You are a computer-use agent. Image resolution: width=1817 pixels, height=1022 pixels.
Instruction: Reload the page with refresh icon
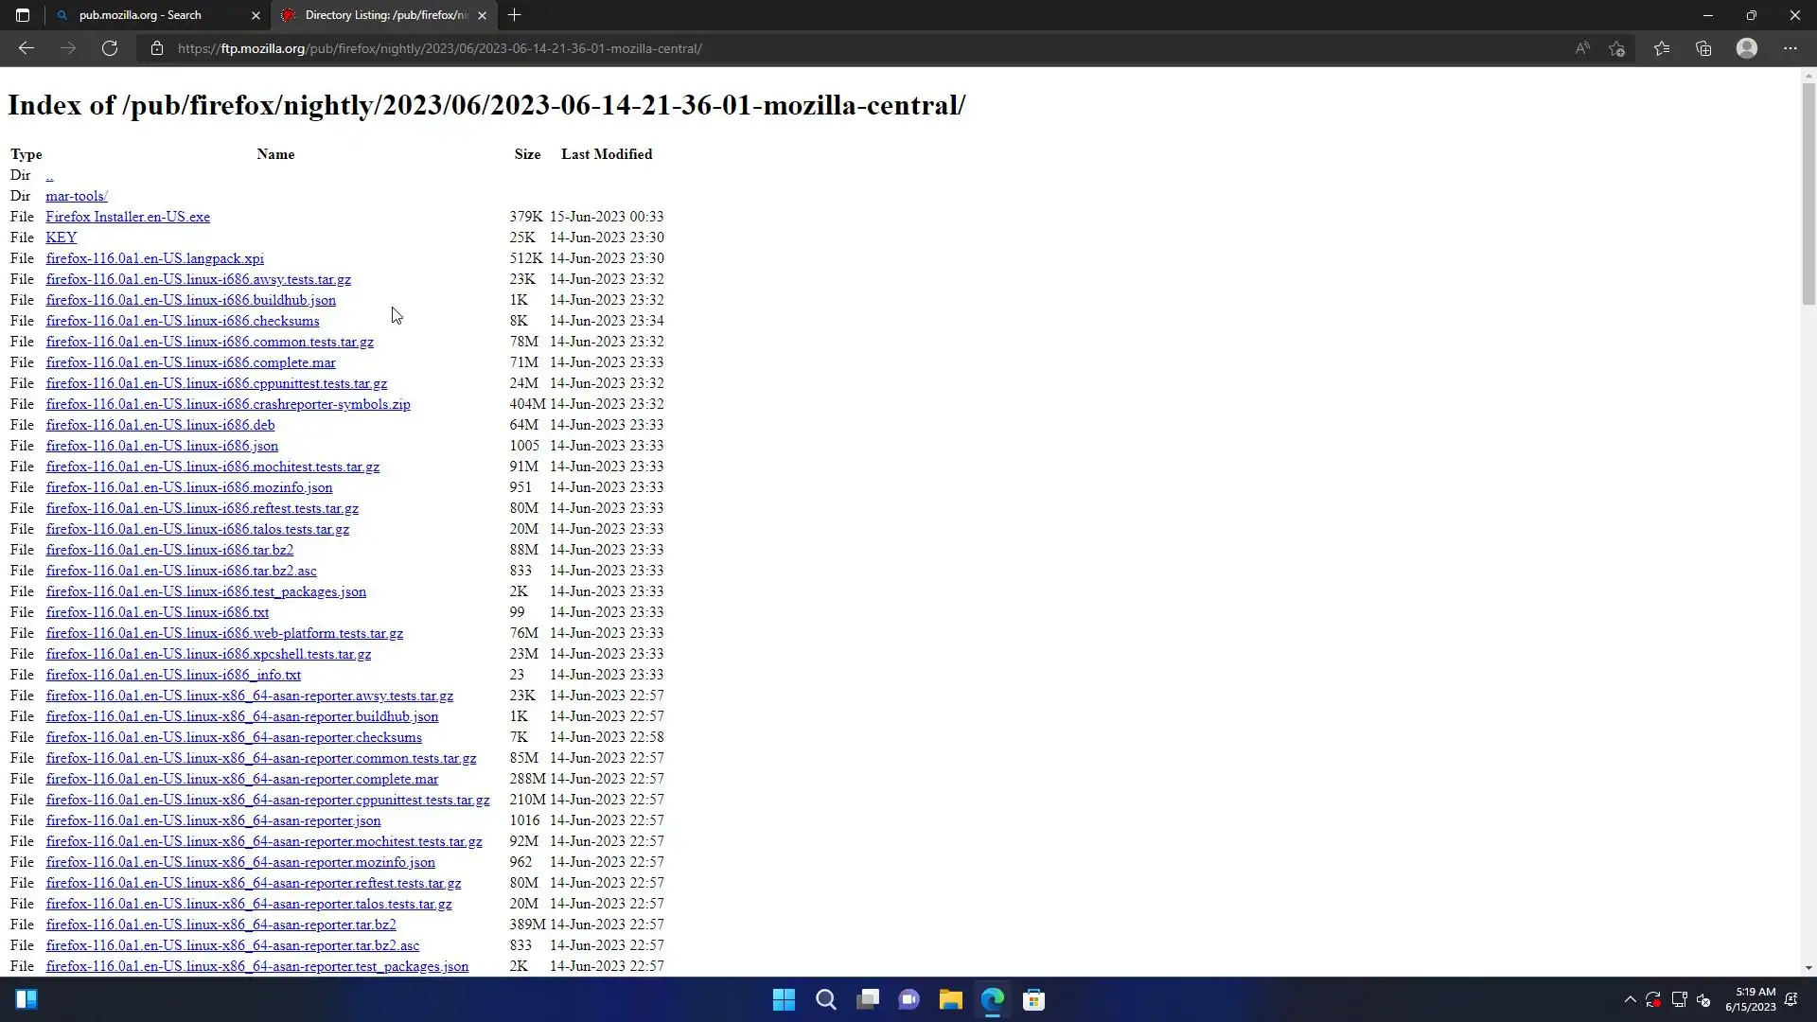point(110,48)
